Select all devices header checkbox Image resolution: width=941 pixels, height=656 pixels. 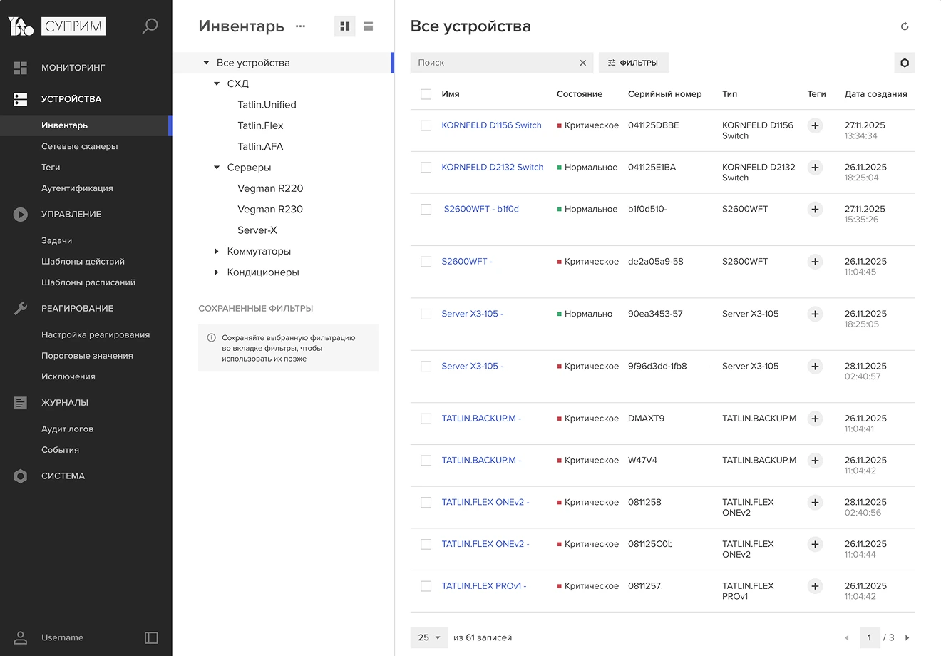(x=426, y=94)
